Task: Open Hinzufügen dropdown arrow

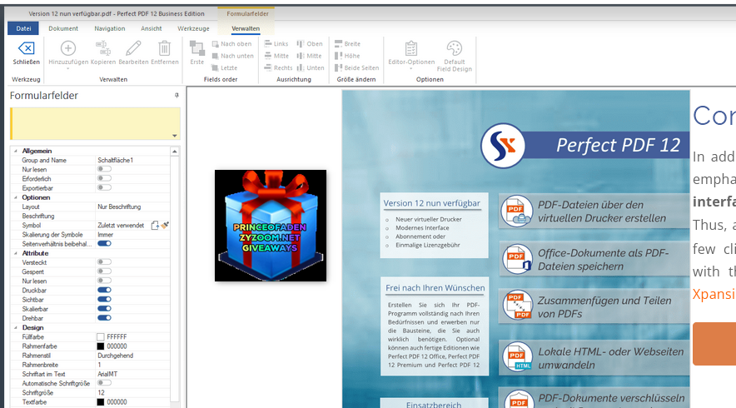Action: 68,68
